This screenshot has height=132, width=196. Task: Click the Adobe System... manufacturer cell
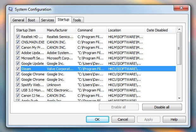pos(60,53)
